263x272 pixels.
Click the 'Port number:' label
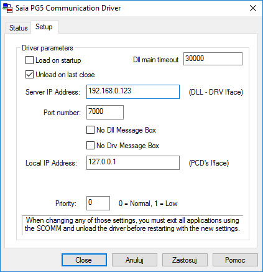click(62, 113)
